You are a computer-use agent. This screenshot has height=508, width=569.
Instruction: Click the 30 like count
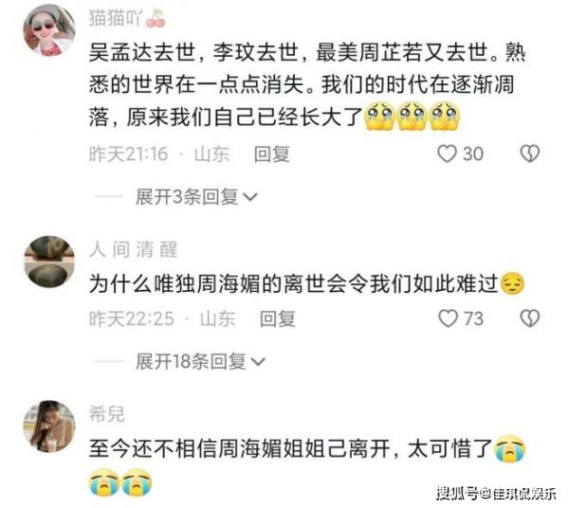(x=473, y=154)
